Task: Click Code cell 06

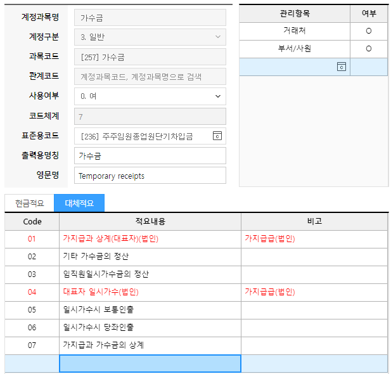Action: click(32, 328)
